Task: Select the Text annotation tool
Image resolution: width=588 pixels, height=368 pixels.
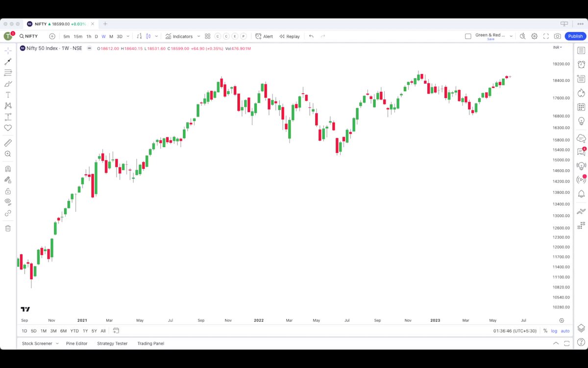Action: pos(8,95)
